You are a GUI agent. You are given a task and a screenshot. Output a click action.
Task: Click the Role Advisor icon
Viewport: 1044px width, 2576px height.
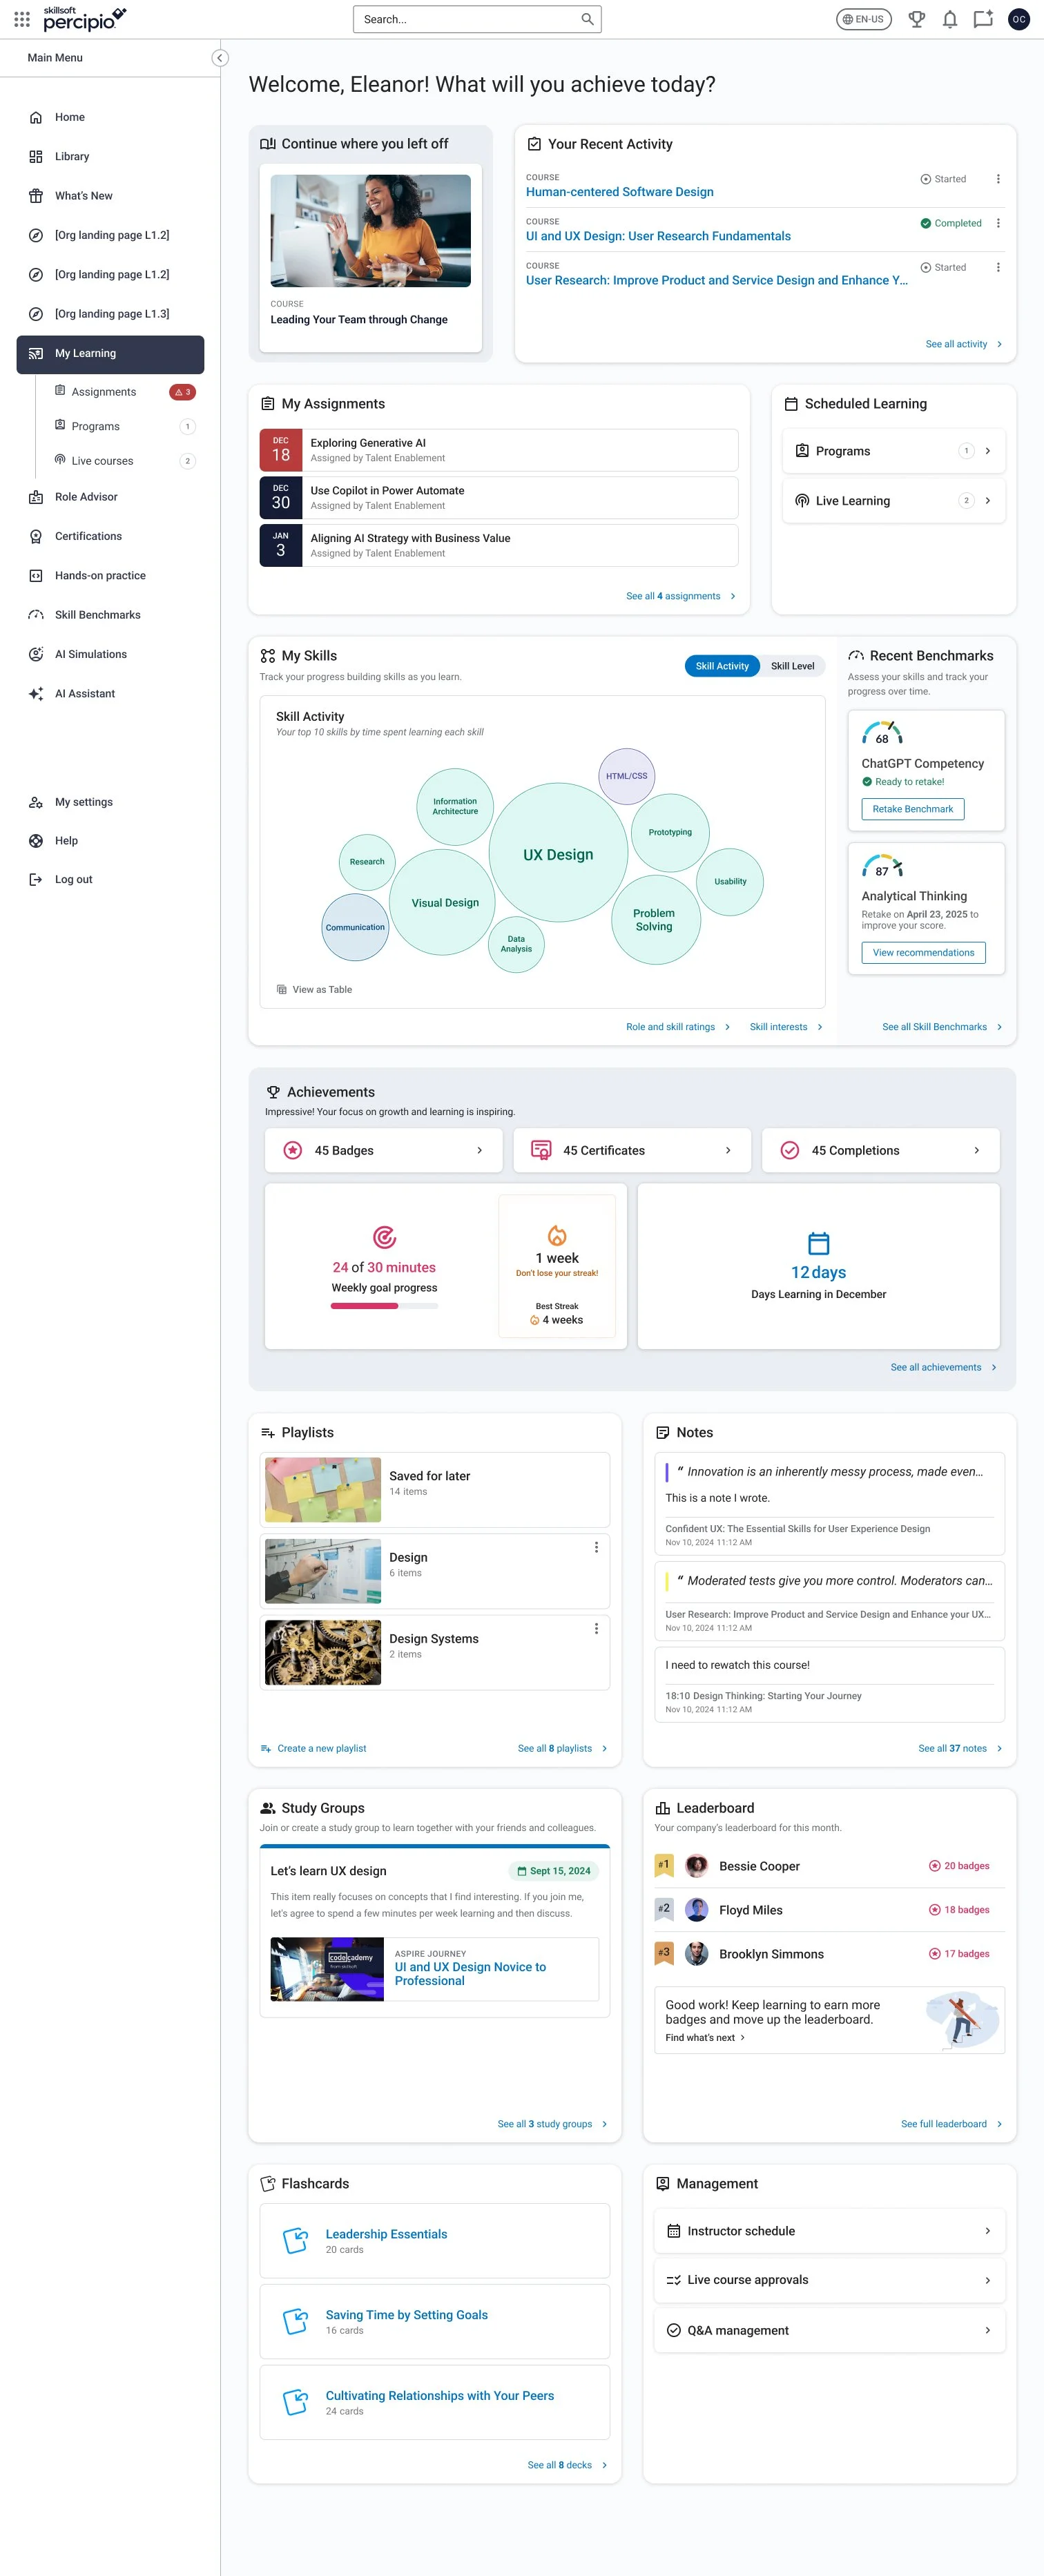coord(36,497)
